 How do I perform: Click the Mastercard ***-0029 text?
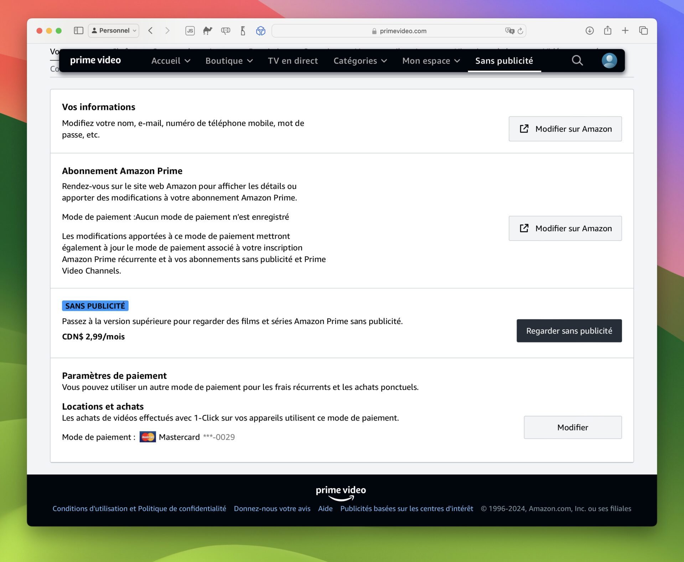(x=197, y=437)
